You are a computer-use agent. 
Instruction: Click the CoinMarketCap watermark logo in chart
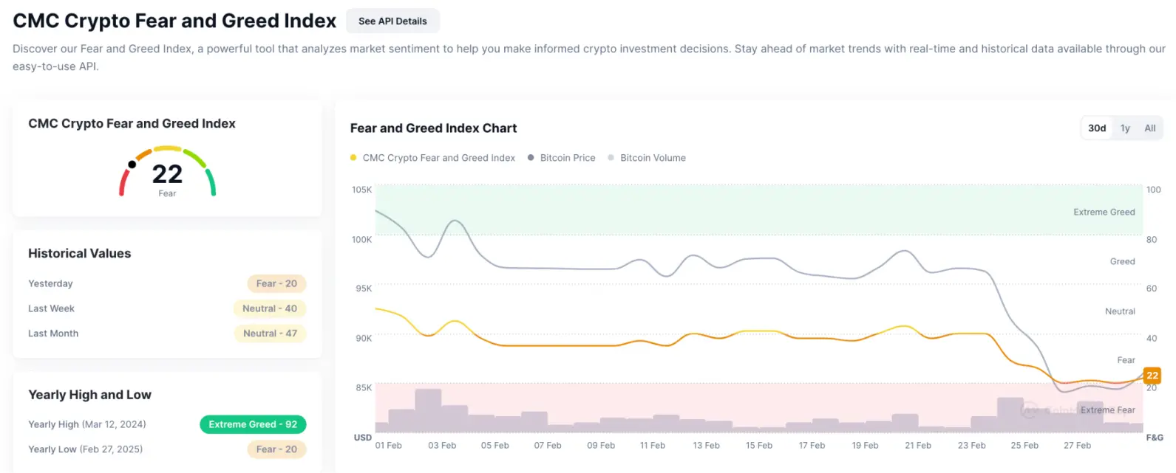click(1029, 410)
